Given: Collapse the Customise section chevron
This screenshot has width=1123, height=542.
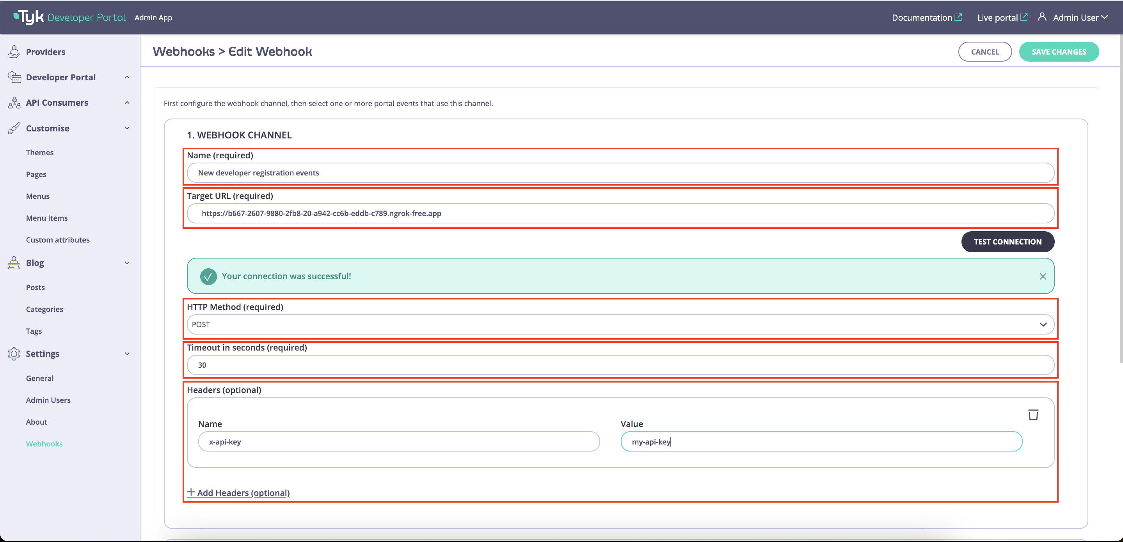Looking at the screenshot, I should point(127,128).
